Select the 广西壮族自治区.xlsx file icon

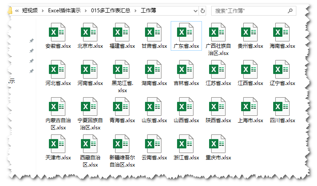(217, 32)
